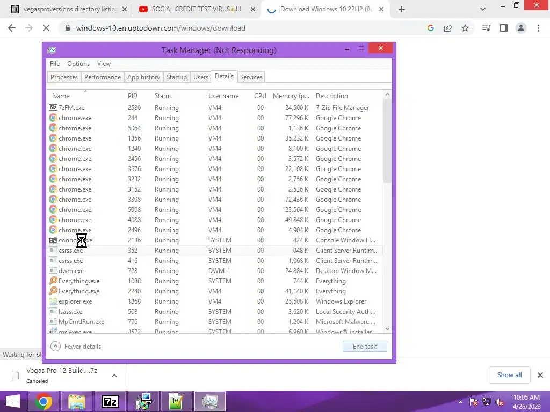Switch to the Services tab
The height and width of the screenshot is (412, 550).
(x=251, y=77)
